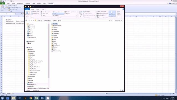This screenshot has height=100, width=177.
Task: Click Record Macro in Excel
Action: tap(13, 6)
